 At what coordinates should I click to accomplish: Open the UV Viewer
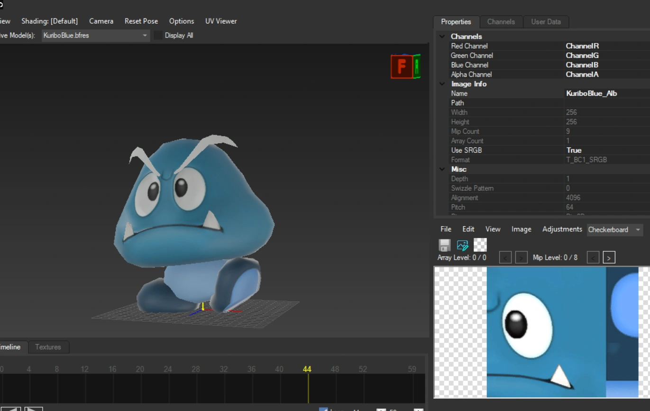[221, 21]
